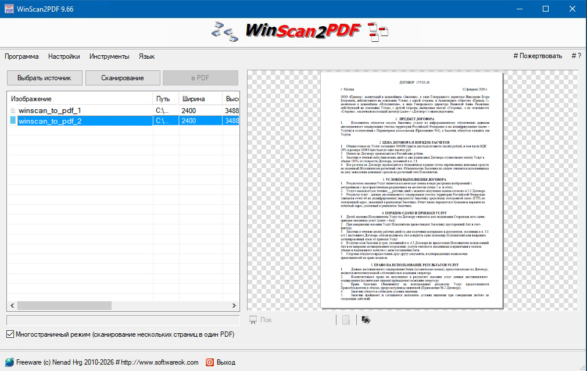Select the winscan_to_pdf_1 row
The width and height of the screenshot is (587, 371).
pos(123,110)
